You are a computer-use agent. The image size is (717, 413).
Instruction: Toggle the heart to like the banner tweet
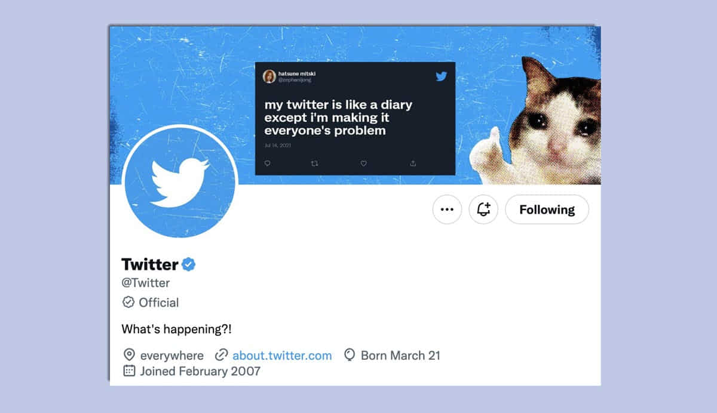click(x=363, y=163)
